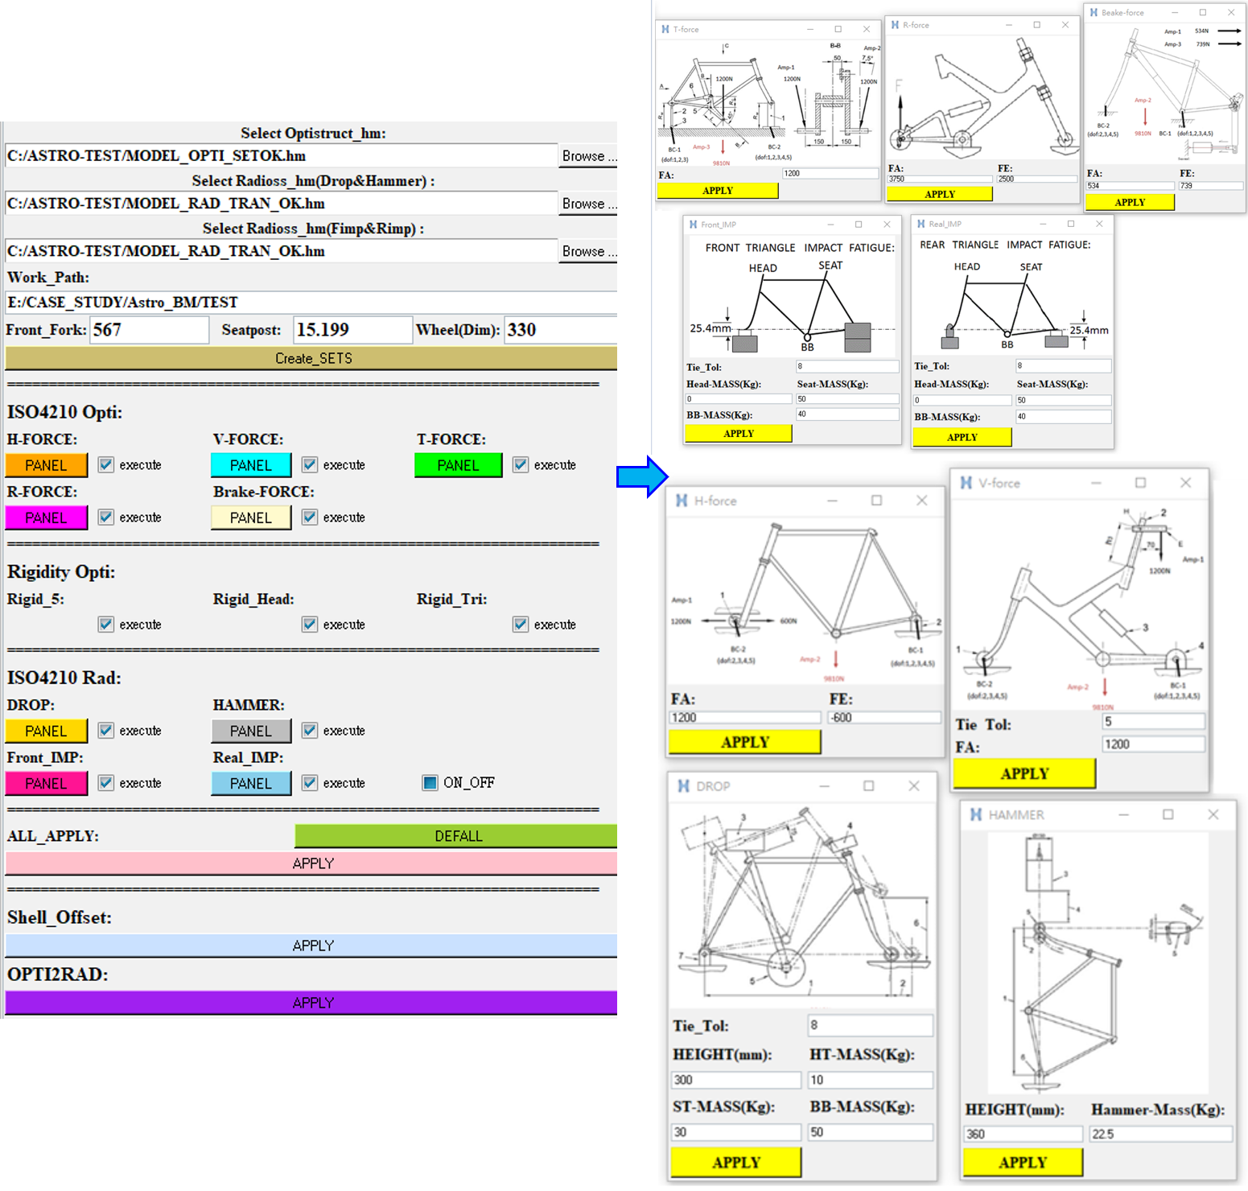Uncheck the R-FORCE execute checkbox
This screenshot has width=1248, height=1191.
106,517
